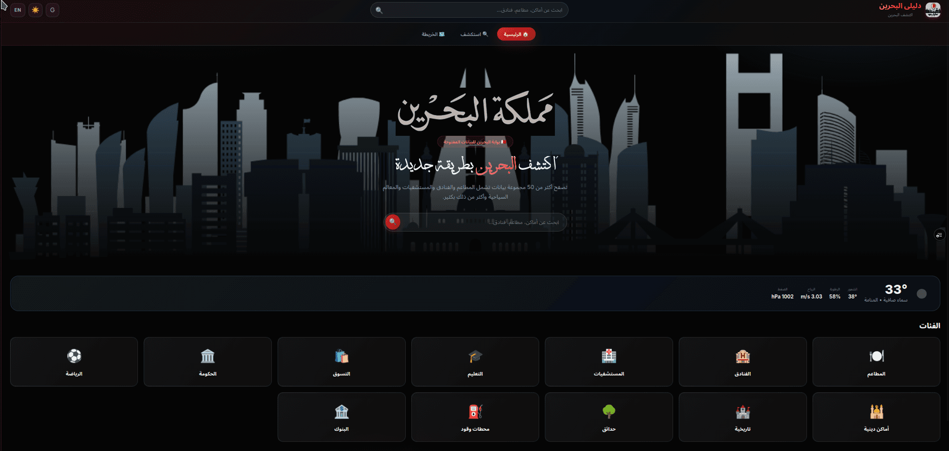
Task: Open the تاريخية historical category
Action: pyautogui.click(x=743, y=417)
